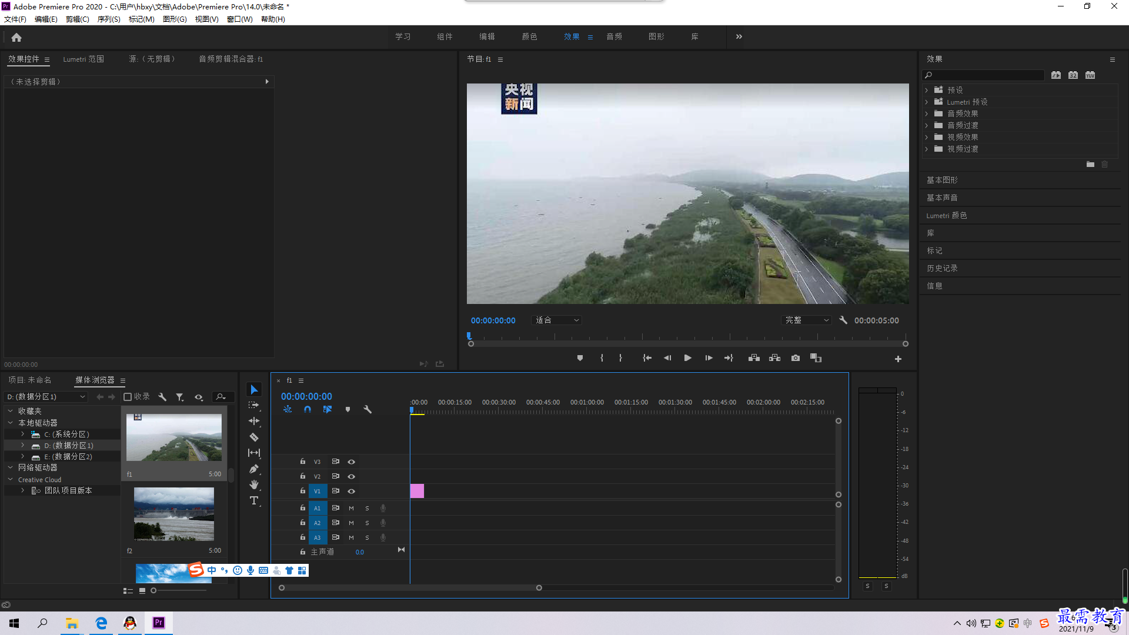This screenshot has height=635, width=1129.
Task: Select the Razor tool
Action: (x=254, y=437)
